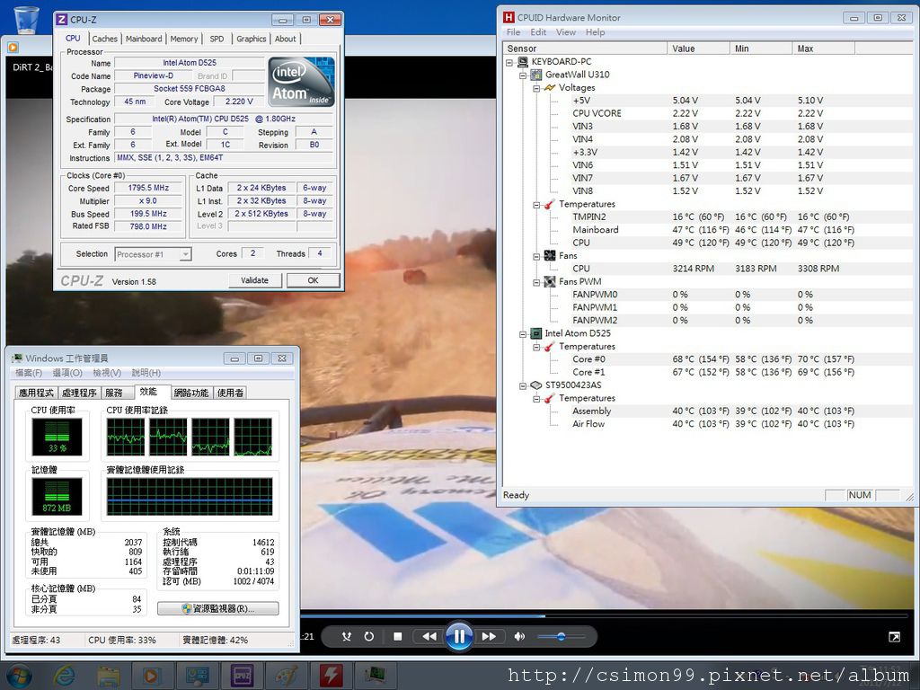Image resolution: width=920 pixels, height=690 pixels.
Task: Collapse the Voltages tree node
Action: tap(537, 88)
